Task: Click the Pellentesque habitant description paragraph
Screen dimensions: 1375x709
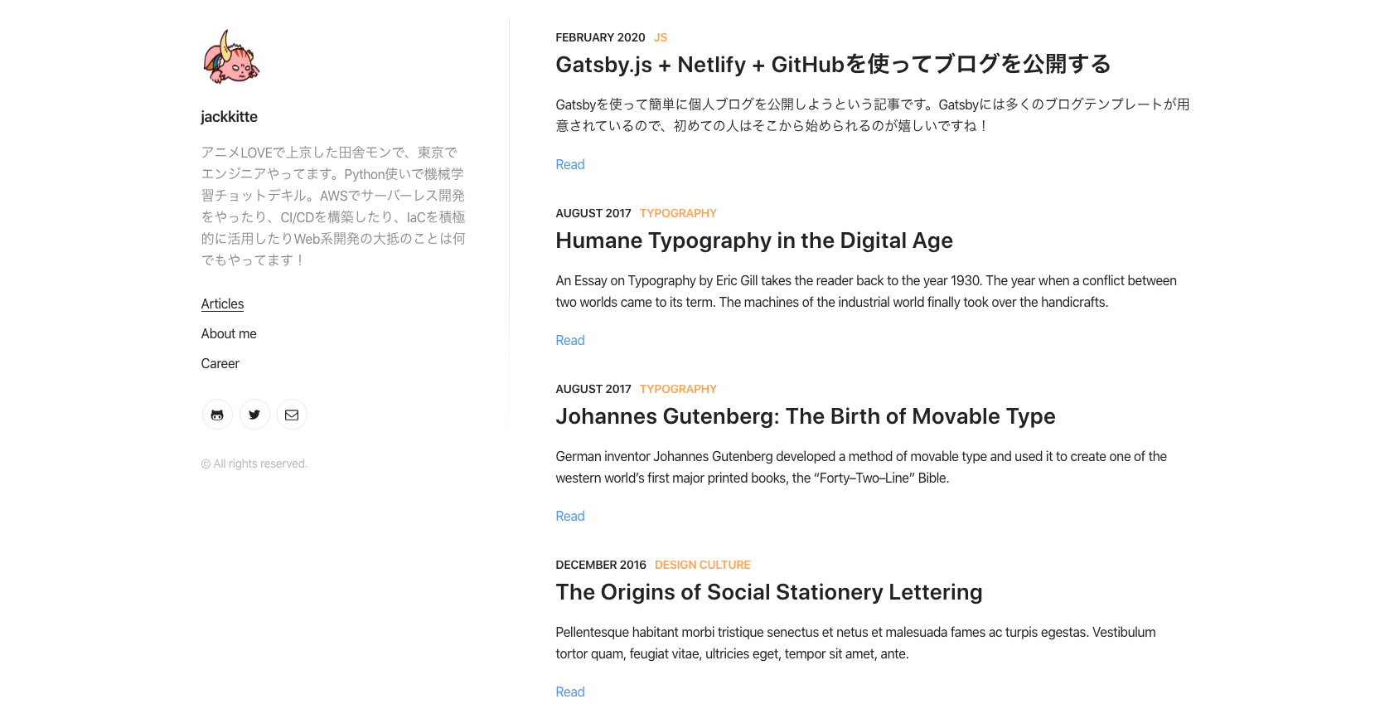Action: click(x=855, y=643)
